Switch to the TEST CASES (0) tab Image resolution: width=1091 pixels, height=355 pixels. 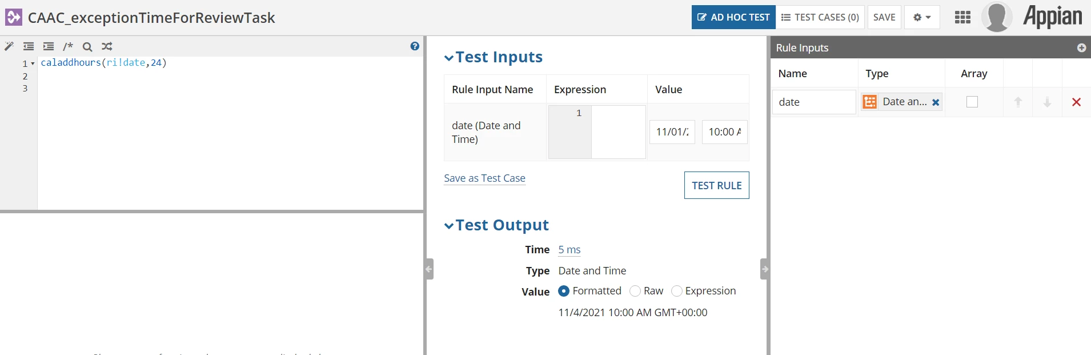coord(820,17)
